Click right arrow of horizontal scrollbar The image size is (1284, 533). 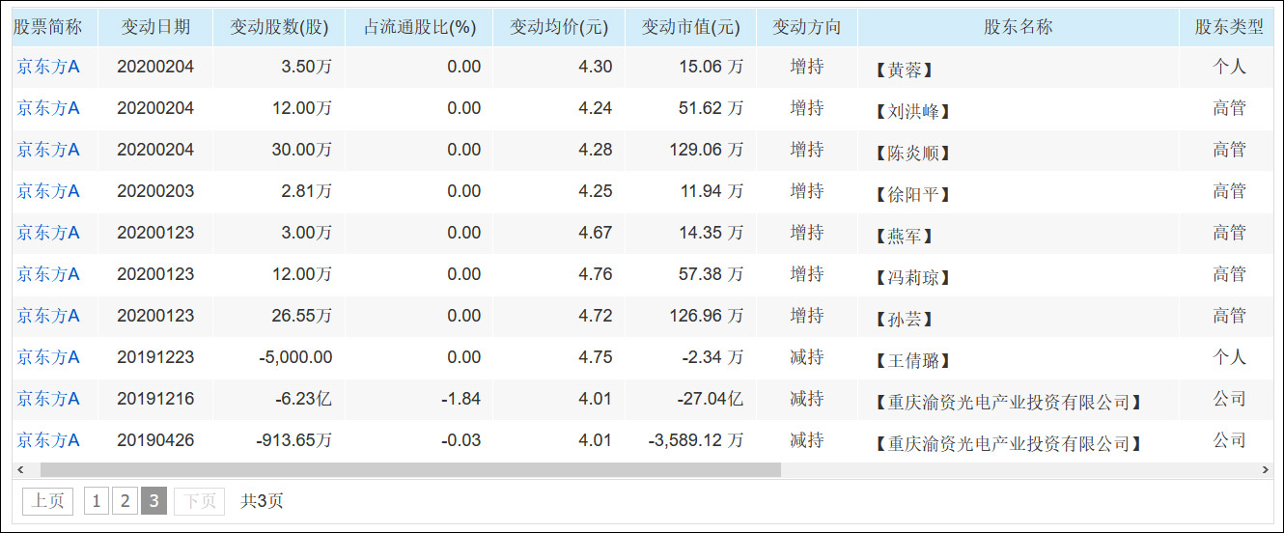pyautogui.click(x=1266, y=470)
